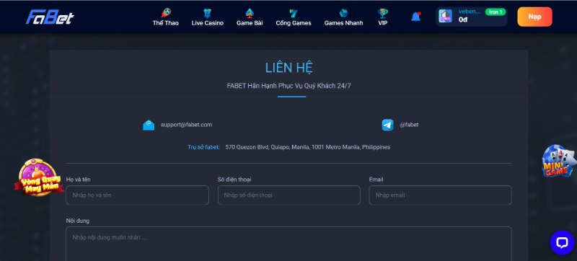
Task: Click the notification bell icon
Action: [x=416, y=17]
